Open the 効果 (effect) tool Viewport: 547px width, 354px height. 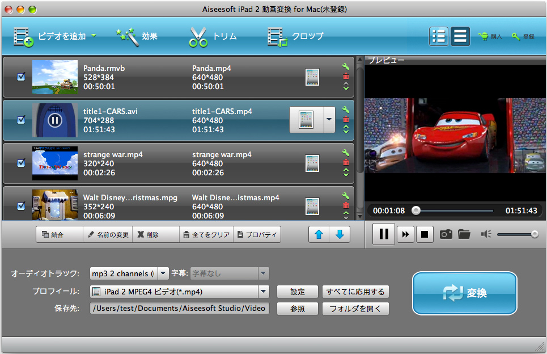(137, 37)
